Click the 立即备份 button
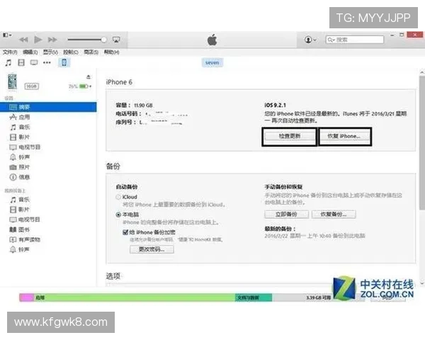This screenshot has height=340, width=425. point(286,215)
